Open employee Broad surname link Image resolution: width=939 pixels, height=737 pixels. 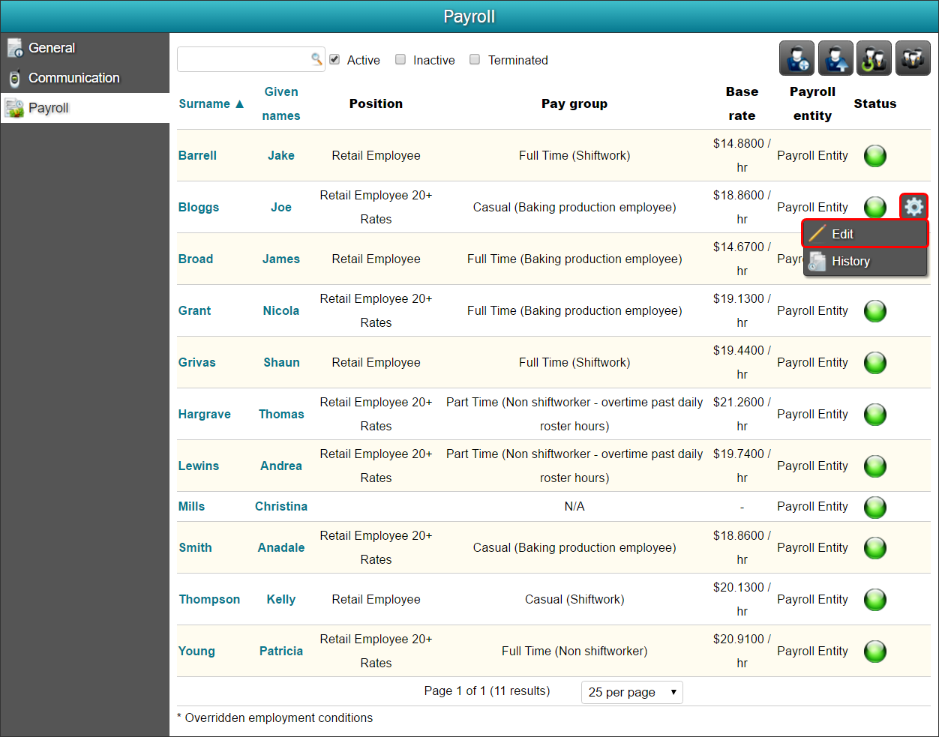click(x=196, y=259)
